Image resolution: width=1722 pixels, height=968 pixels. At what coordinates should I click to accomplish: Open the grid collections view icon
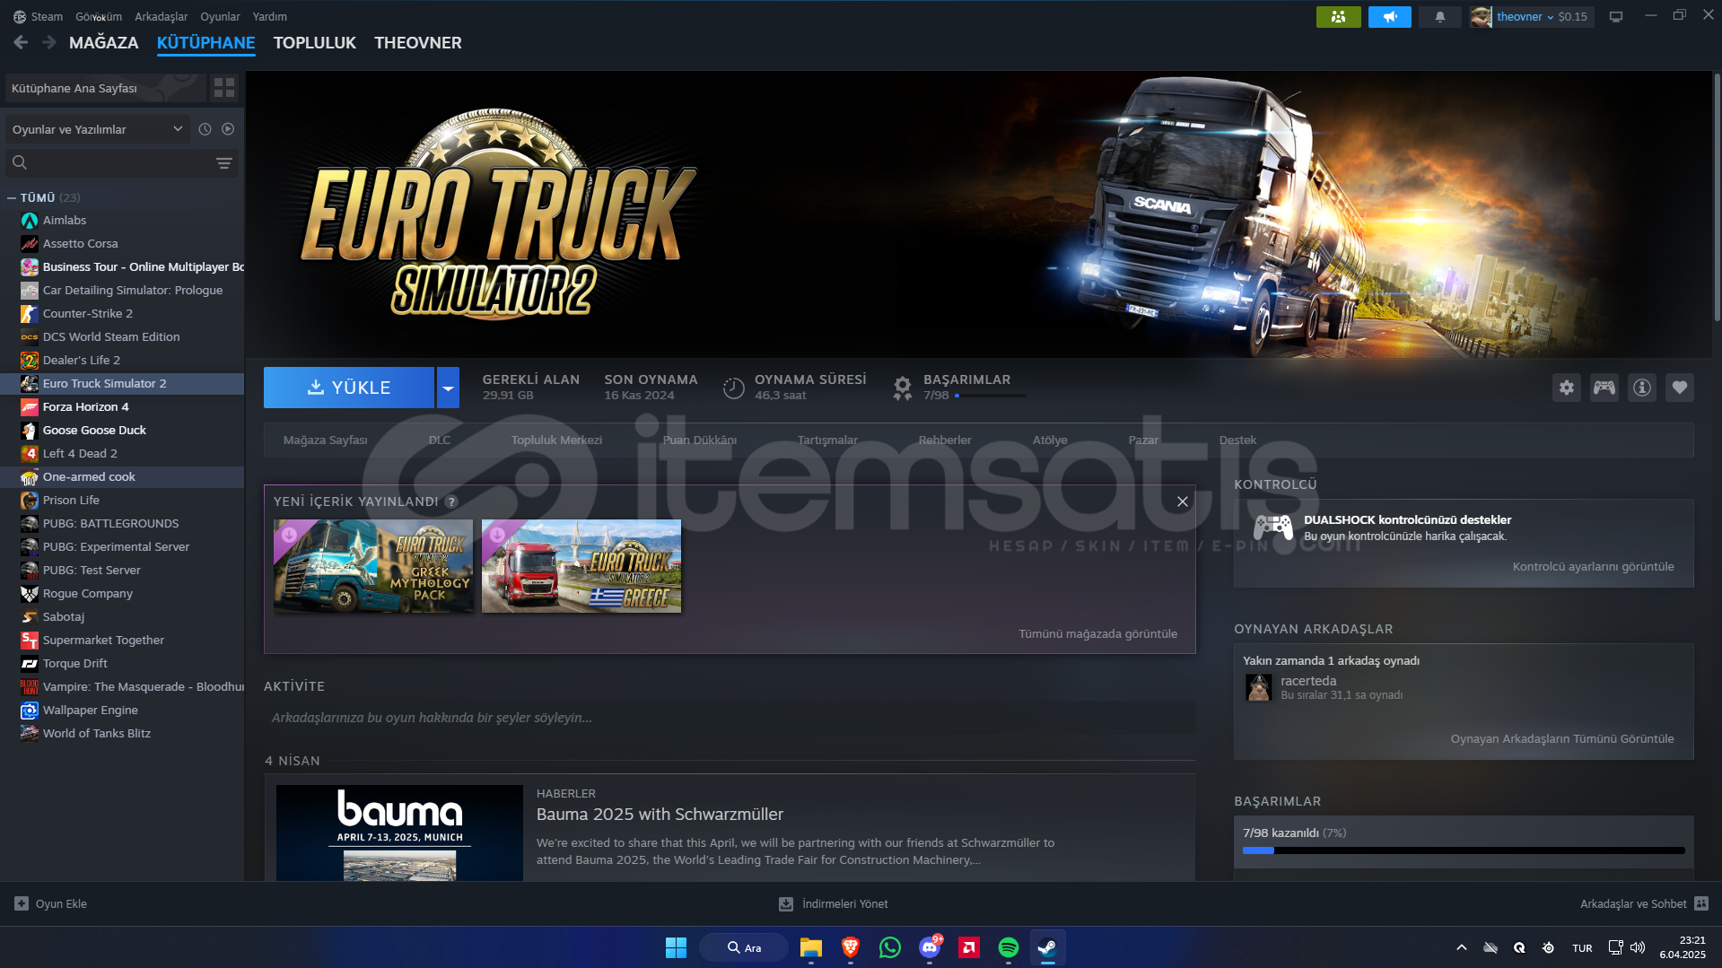pos(224,88)
